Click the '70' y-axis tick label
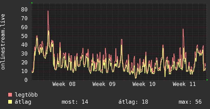 pyautogui.click(x=24, y=18)
